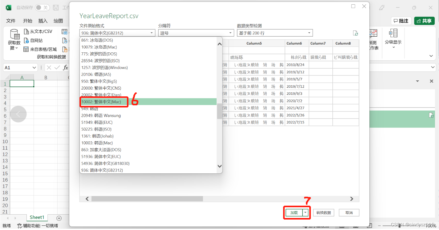This screenshot has width=439, height=230.
Task: Click the 取消 button
Action: point(349,212)
